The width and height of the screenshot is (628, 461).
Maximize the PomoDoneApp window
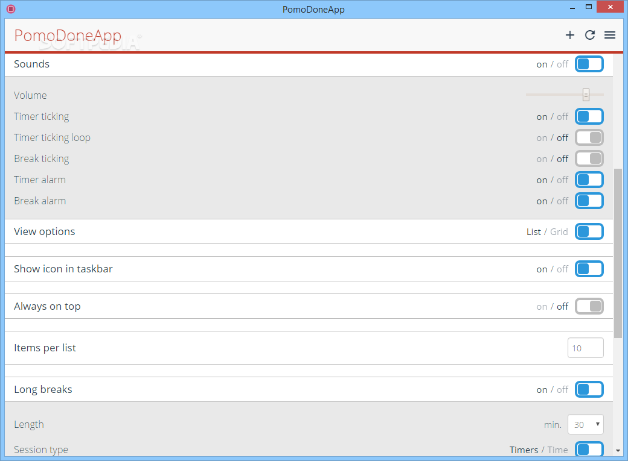(588, 7)
